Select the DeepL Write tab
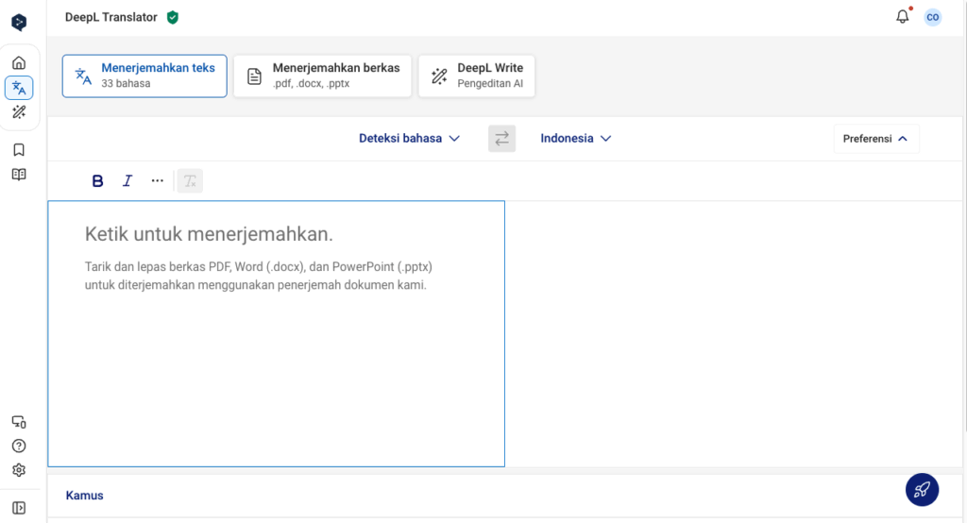Image resolution: width=967 pixels, height=523 pixels. [477, 76]
